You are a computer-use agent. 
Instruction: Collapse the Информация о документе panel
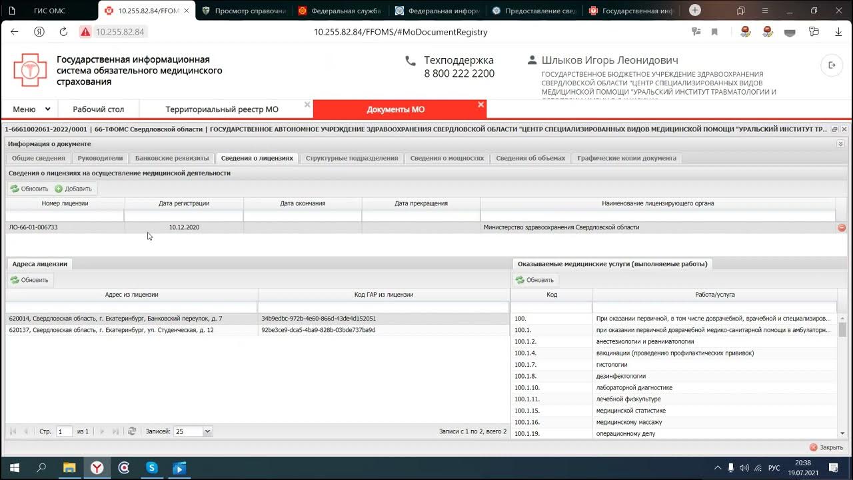click(x=841, y=143)
